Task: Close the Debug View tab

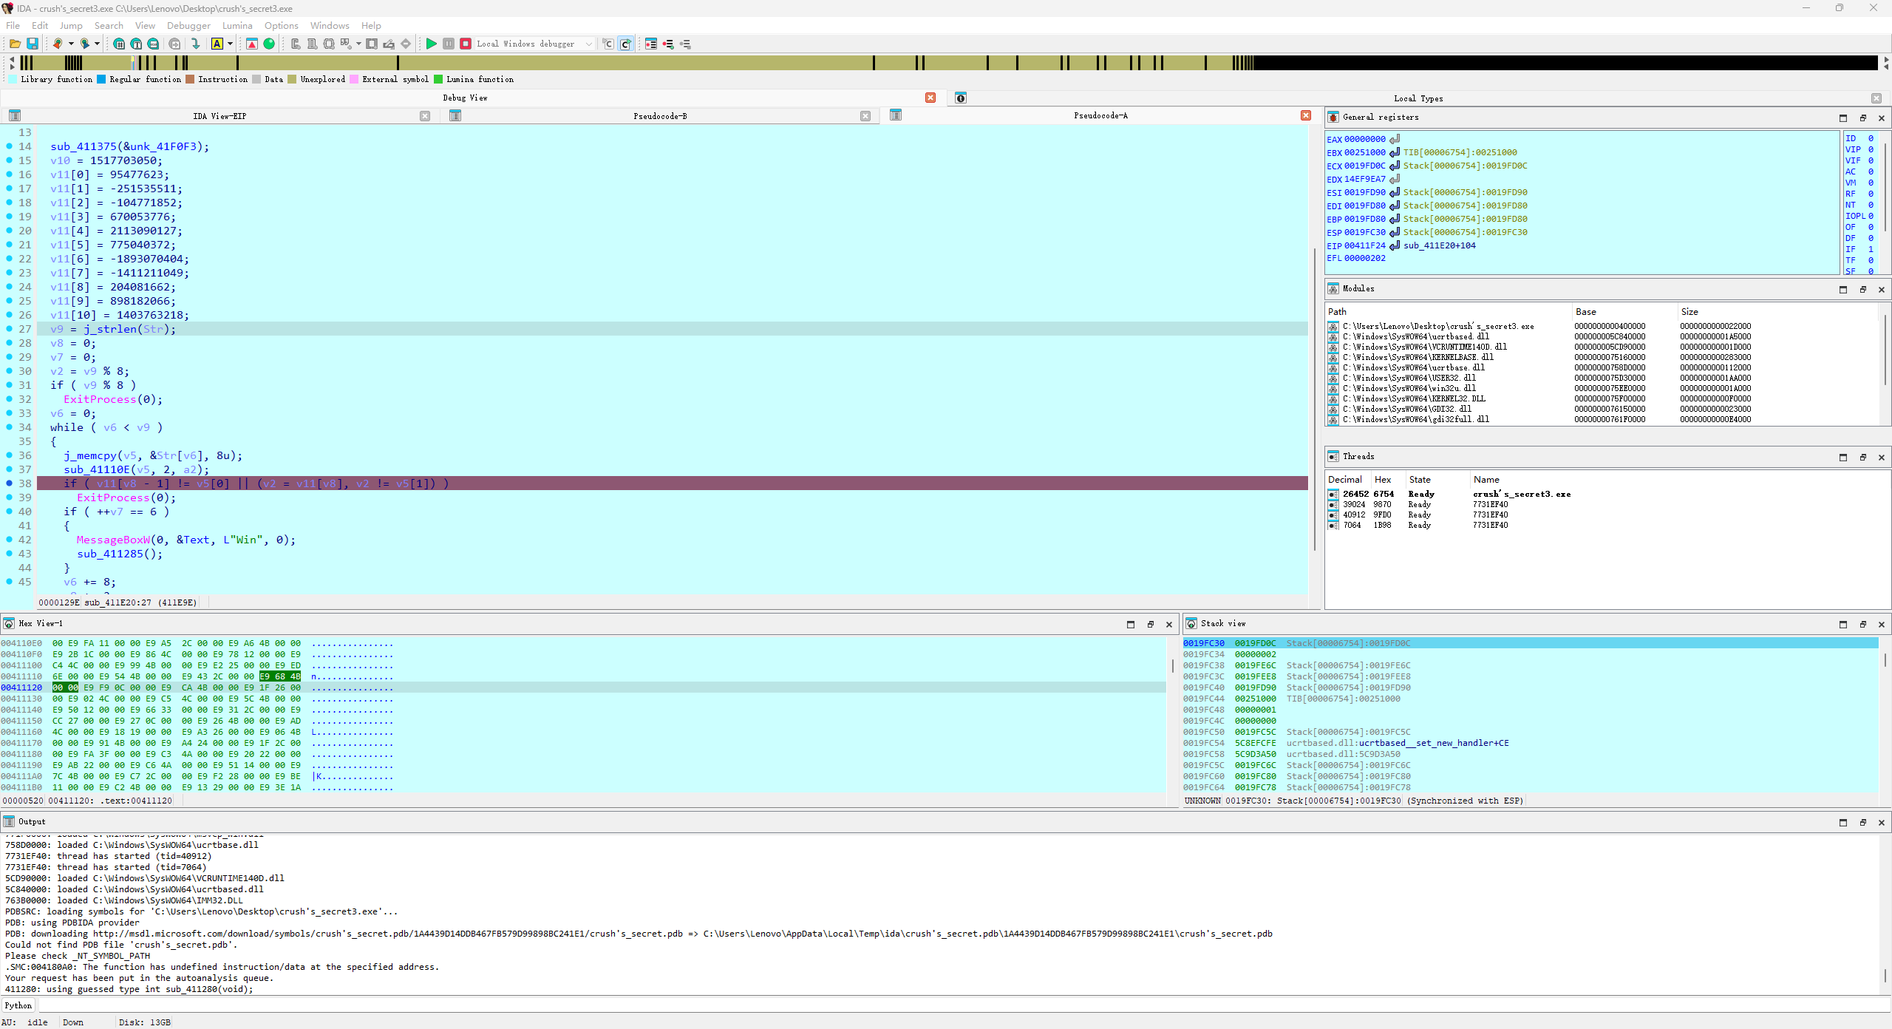Action: point(930,98)
